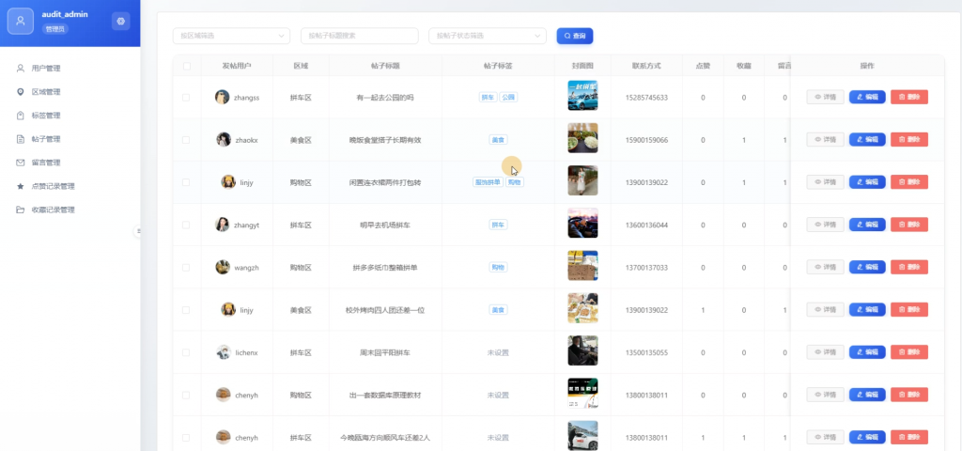Click 删除 for the 闲置连衣裙两件打包转 post
The height and width of the screenshot is (451, 962).
pyautogui.click(x=908, y=182)
